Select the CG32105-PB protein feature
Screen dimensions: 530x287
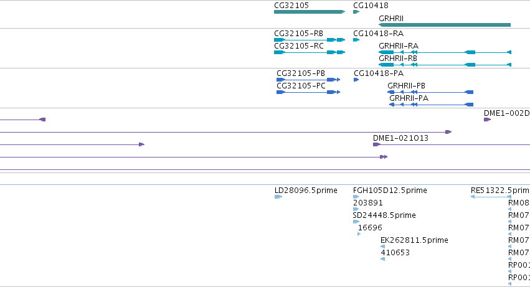[x=308, y=80]
